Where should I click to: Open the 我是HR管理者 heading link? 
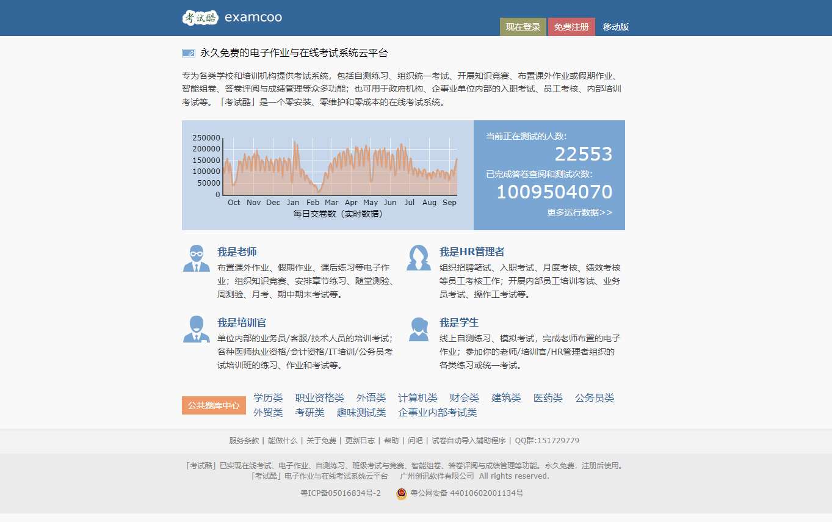pos(472,252)
